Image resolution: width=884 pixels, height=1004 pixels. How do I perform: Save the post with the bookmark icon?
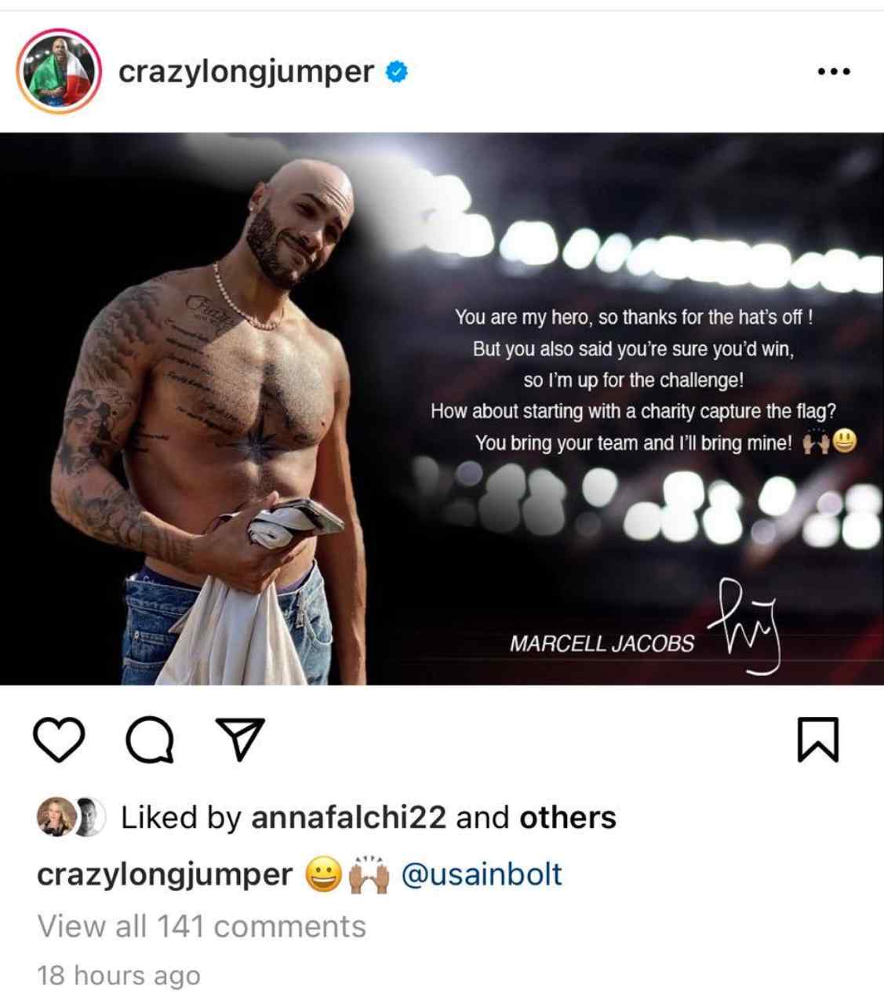(818, 739)
